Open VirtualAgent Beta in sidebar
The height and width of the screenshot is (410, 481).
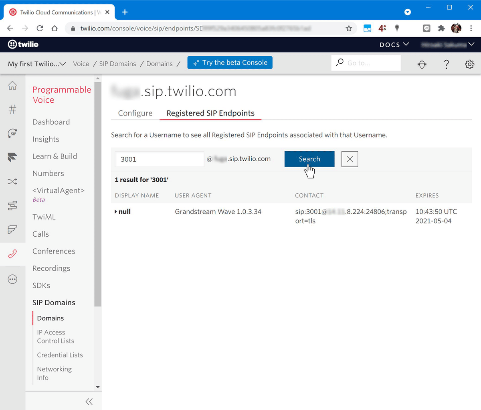point(58,194)
